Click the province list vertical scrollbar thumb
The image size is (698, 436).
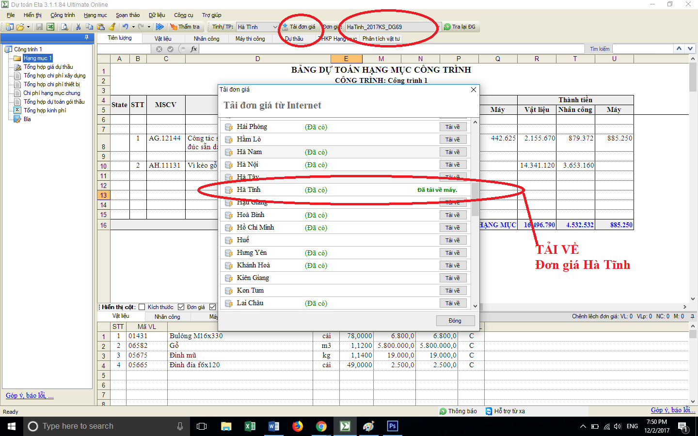(475, 199)
